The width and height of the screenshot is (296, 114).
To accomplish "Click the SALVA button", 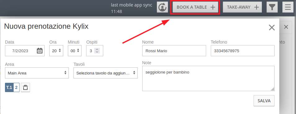I will click(264, 101).
